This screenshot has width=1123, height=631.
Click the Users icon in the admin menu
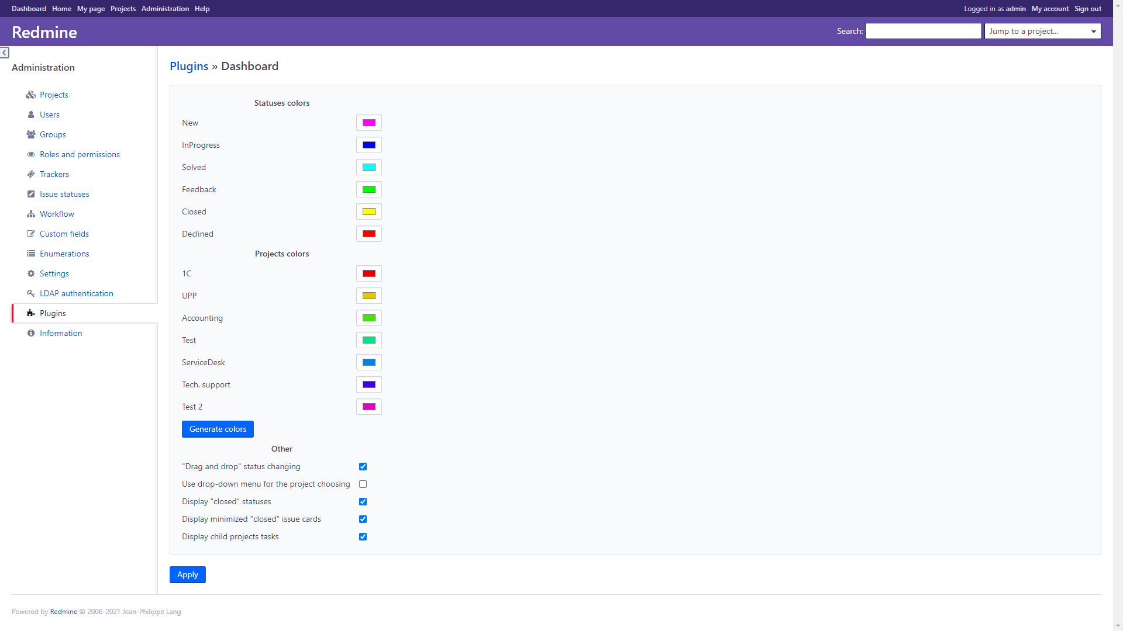(31, 115)
